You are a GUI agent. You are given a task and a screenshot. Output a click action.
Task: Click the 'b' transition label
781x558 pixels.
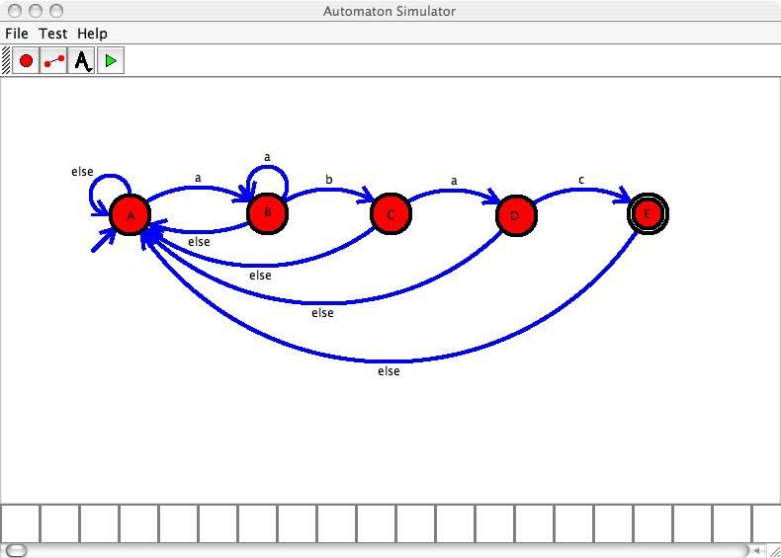pyautogui.click(x=329, y=180)
